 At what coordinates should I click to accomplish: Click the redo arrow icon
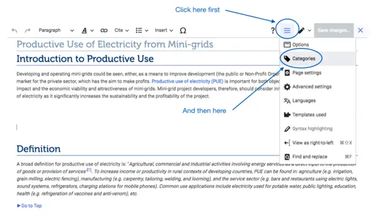27,31
